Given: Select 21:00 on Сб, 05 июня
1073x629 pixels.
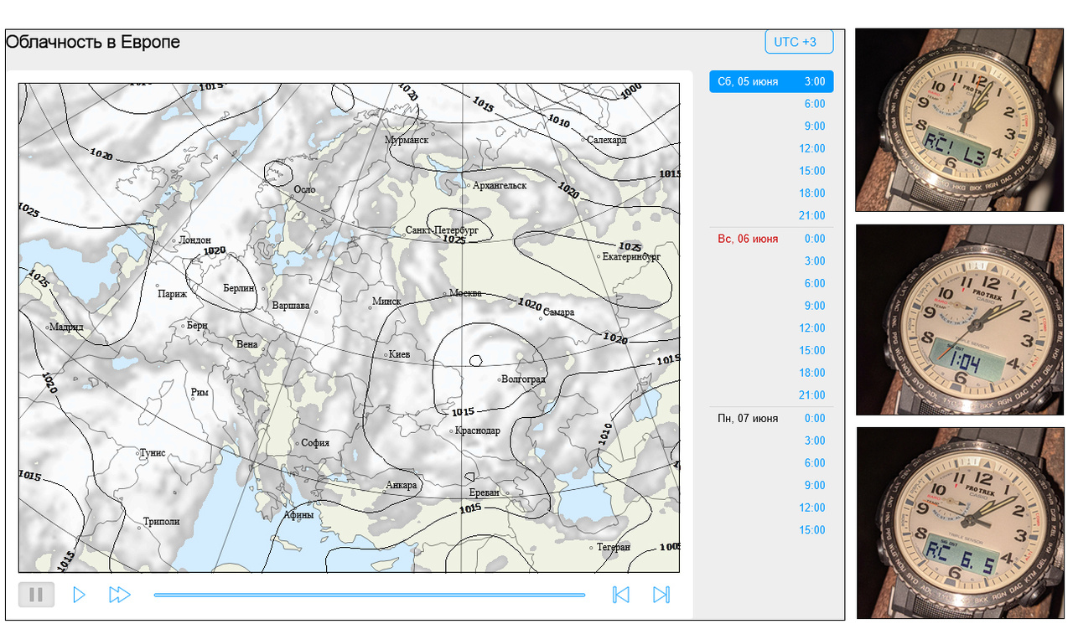Looking at the screenshot, I should pos(811,215).
